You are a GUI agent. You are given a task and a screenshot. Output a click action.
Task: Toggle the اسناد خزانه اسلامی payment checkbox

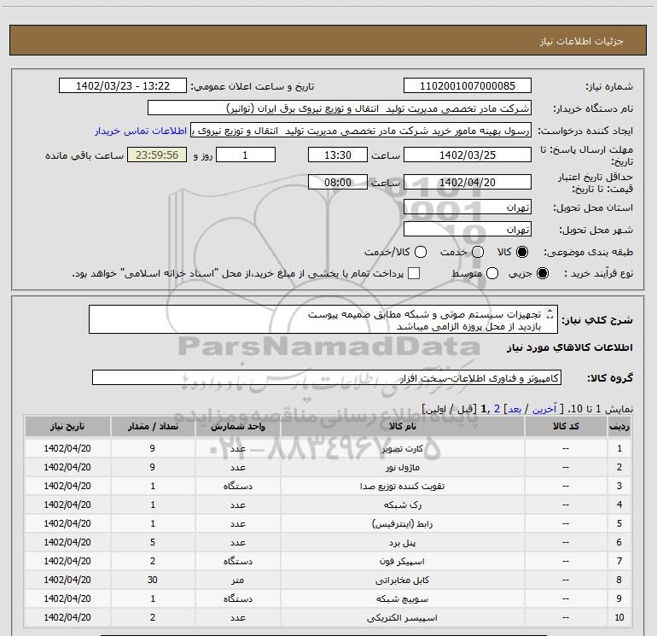point(414,273)
